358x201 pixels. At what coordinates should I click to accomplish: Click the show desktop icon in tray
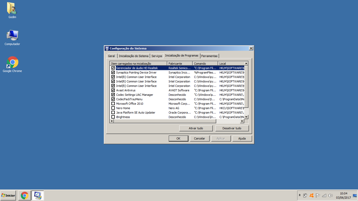tap(355, 196)
